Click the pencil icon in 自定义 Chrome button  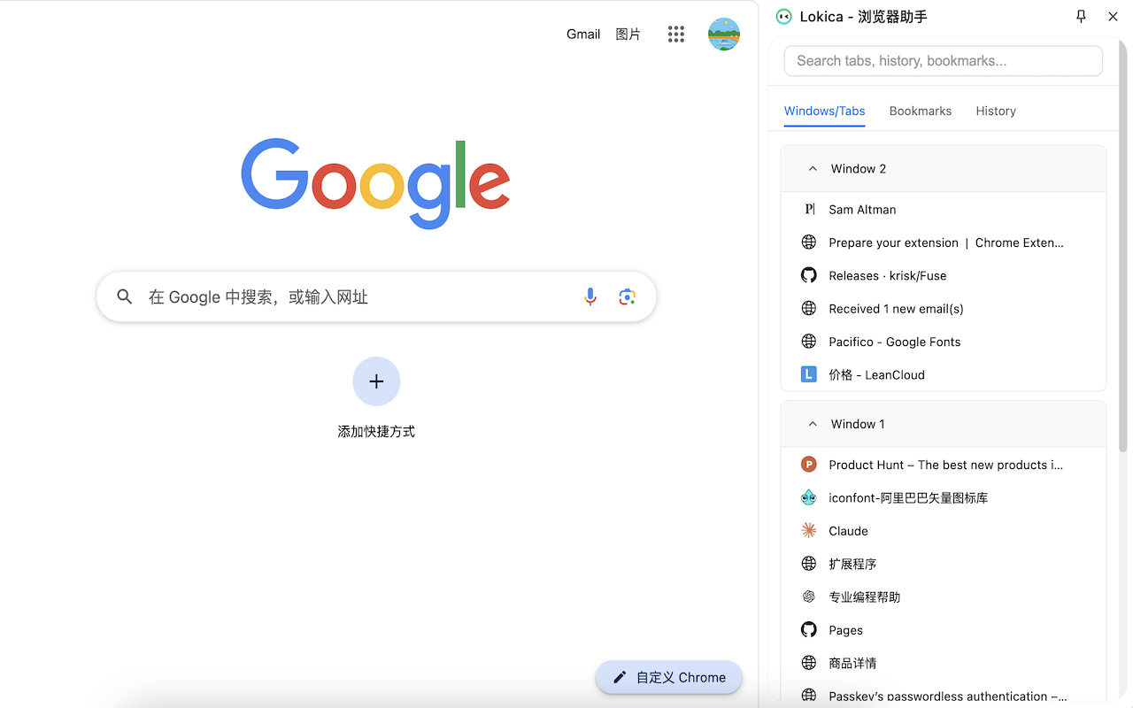tap(620, 677)
